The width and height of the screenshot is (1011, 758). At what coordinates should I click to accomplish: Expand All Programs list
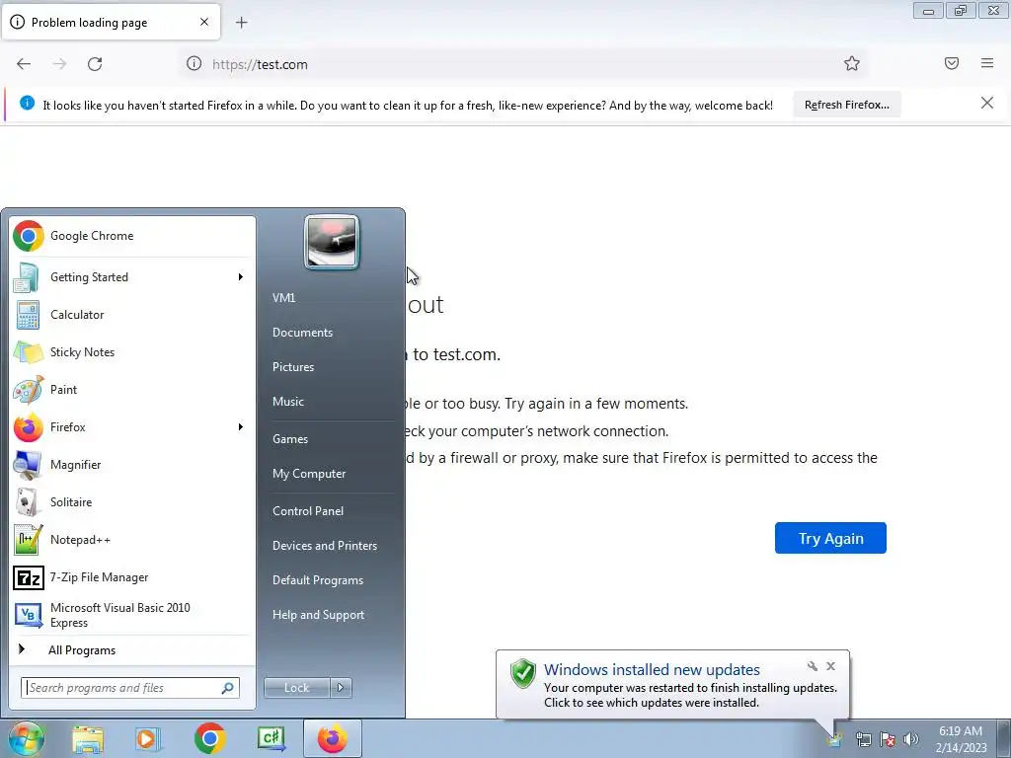click(x=133, y=650)
